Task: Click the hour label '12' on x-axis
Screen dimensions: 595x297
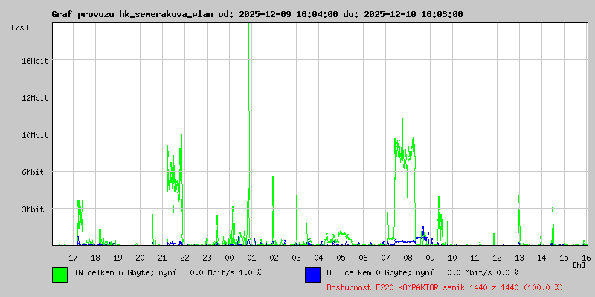Action: pyautogui.click(x=497, y=258)
